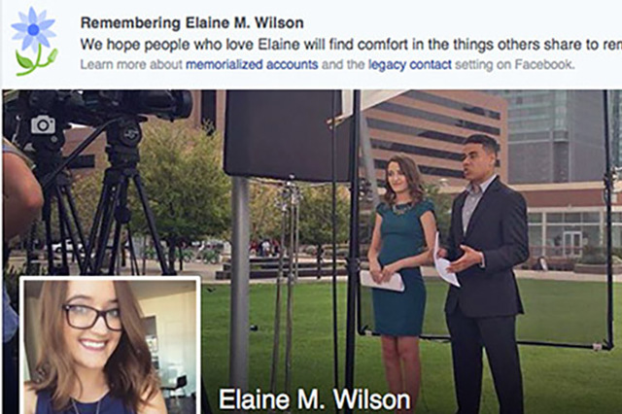This screenshot has height=414, width=622.
Task: Click the blue memorial flower icon
Action: click(34, 41)
